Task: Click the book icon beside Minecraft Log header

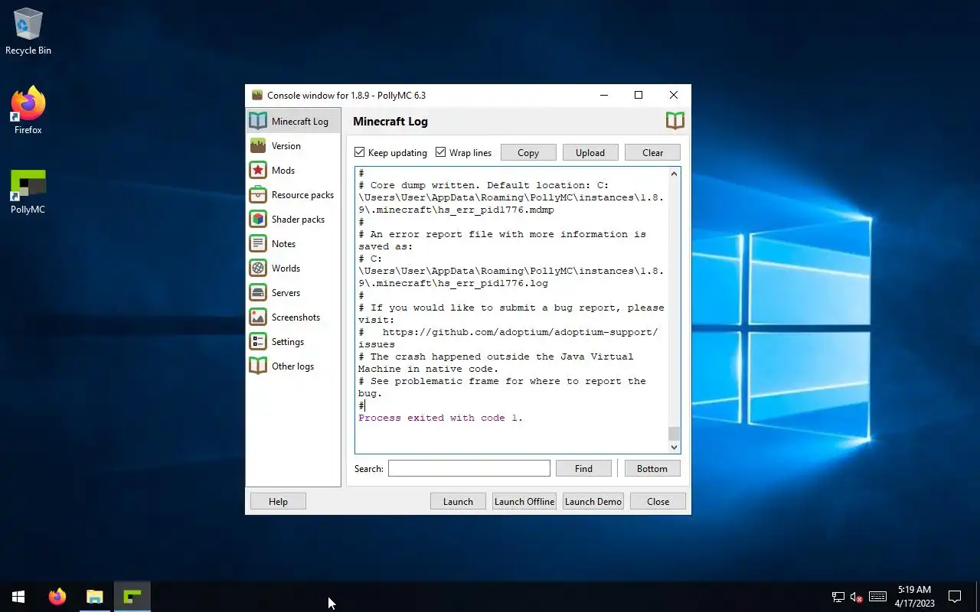Action: pyautogui.click(x=675, y=120)
